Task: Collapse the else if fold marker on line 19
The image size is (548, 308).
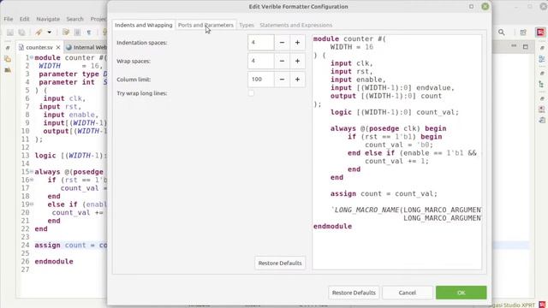Action: click(x=32, y=204)
